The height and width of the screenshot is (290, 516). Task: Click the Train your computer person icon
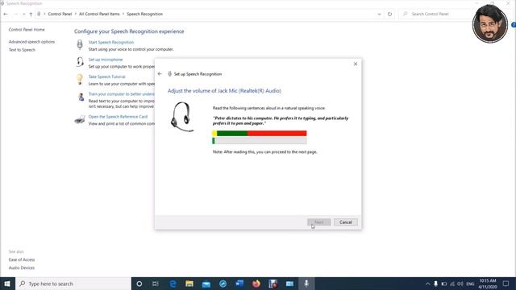pyautogui.click(x=81, y=97)
